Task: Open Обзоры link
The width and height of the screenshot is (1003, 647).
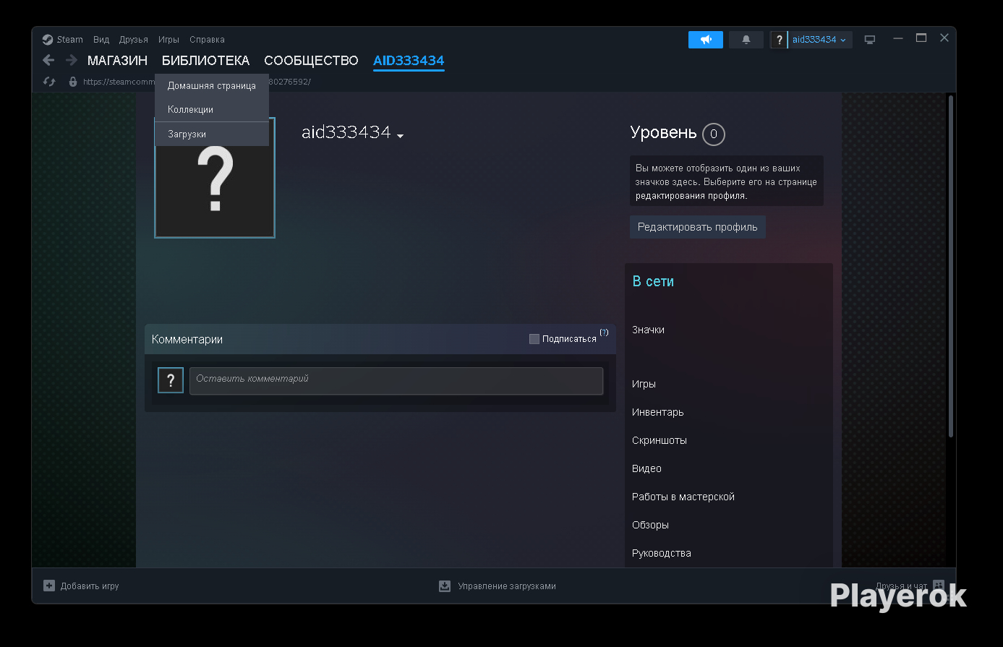Action: [x=650, y=525]
